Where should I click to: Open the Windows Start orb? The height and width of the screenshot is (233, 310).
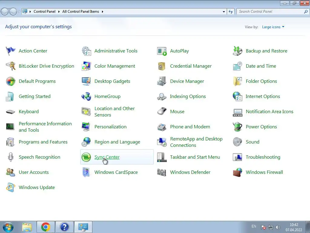tap(8, 227)
